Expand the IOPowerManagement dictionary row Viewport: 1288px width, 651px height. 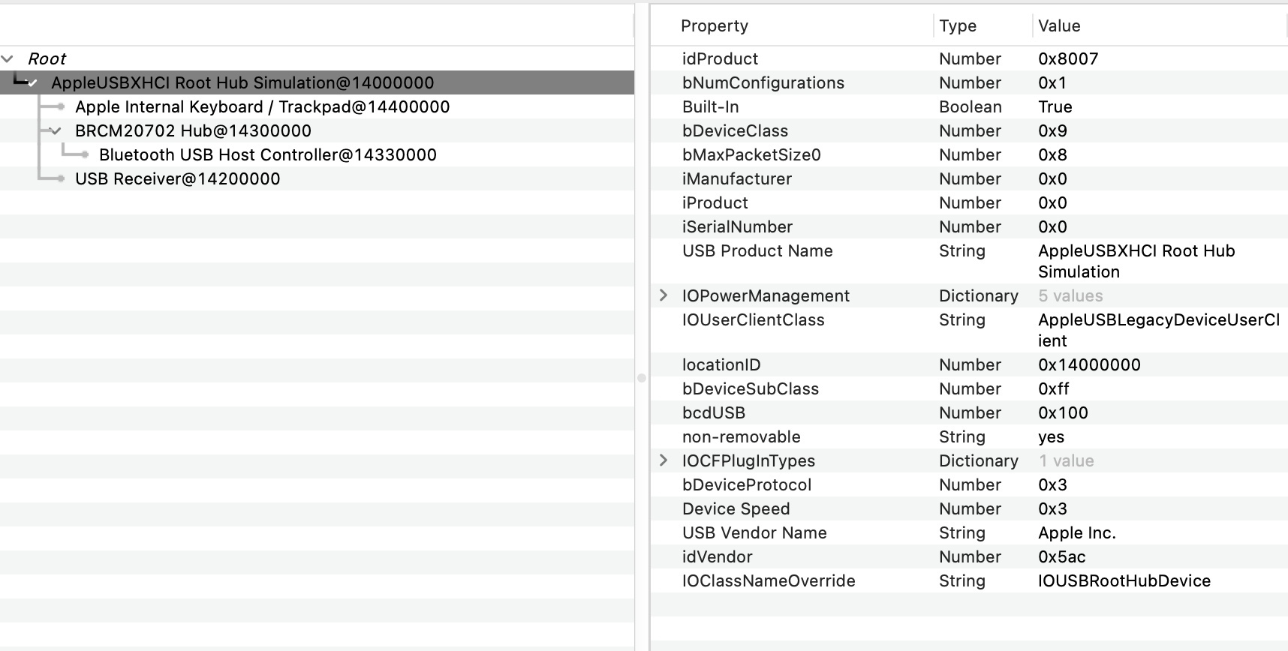click(664, 295)
